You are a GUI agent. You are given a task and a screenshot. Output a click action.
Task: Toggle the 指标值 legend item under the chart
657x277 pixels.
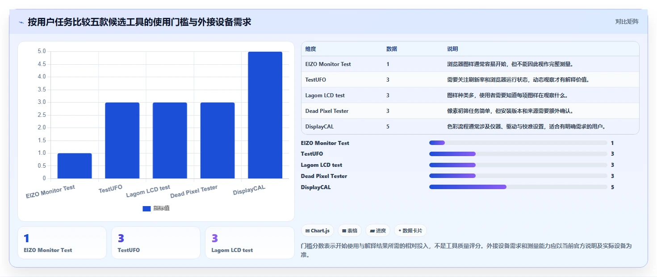(156, 208)
